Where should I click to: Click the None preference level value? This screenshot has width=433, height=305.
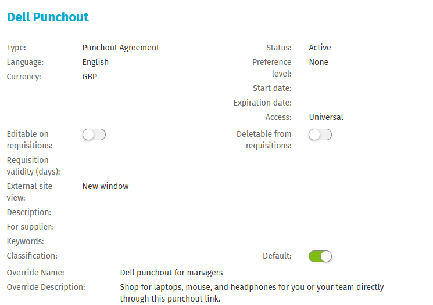(x=319, y=62)
